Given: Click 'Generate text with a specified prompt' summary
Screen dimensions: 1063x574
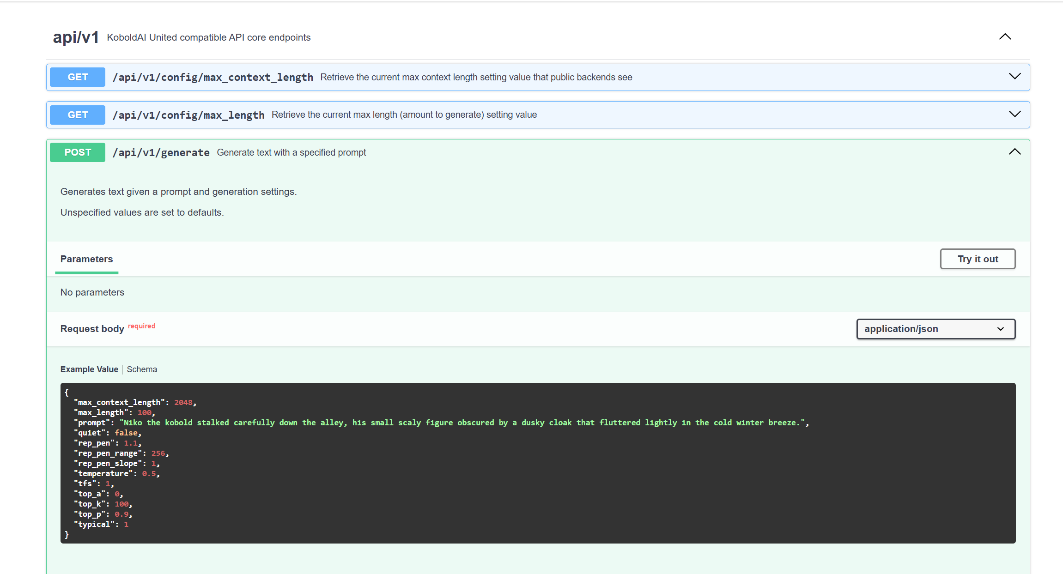Looking at the screenshot, I should [x=292, y=152].
